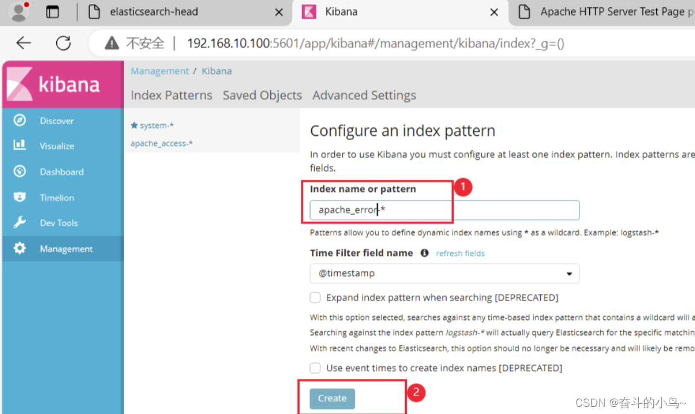Close the elasticsearch-head tab
Image resolution: width=695 pixels, height=414 pixels.
tap(279, 13)
